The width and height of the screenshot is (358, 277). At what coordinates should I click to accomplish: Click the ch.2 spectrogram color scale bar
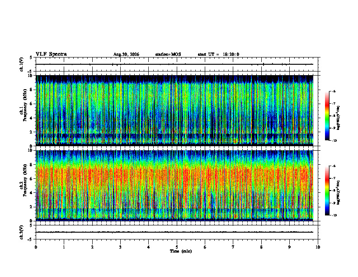[x=327, y=191]
